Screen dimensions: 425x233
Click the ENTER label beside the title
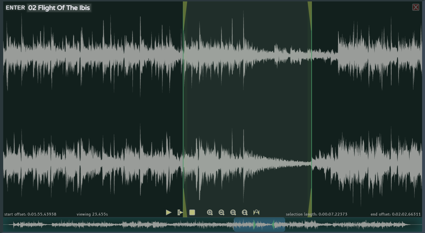pyautogui.click(x=15, y=8)
